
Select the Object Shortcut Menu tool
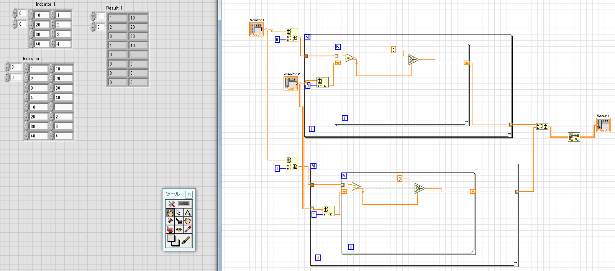point(179,221)
